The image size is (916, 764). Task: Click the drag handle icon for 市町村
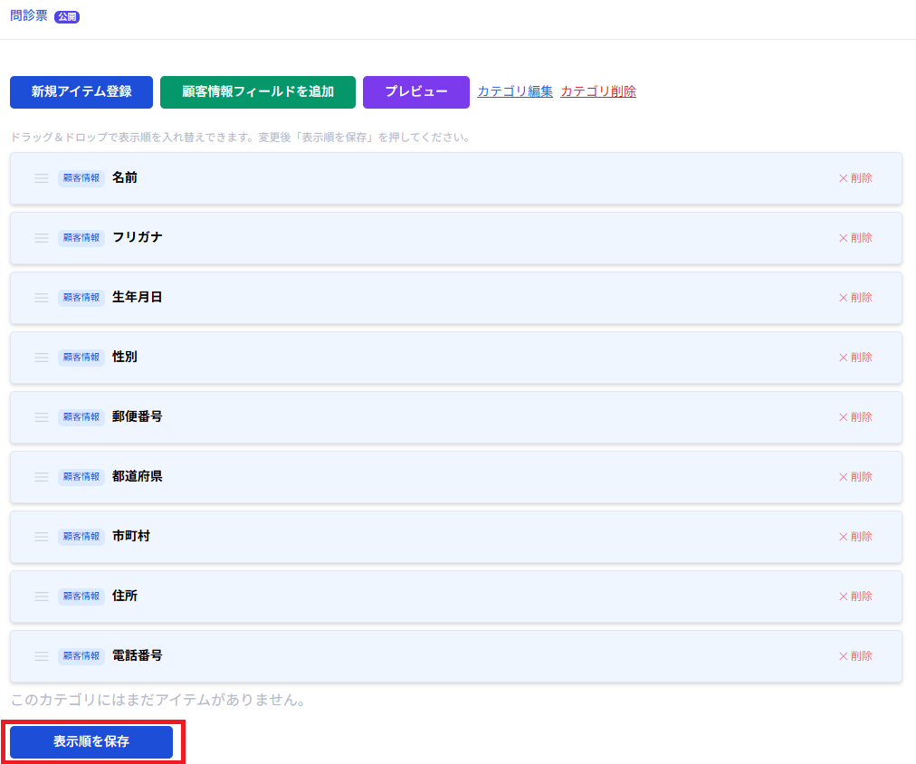point(42,537)
